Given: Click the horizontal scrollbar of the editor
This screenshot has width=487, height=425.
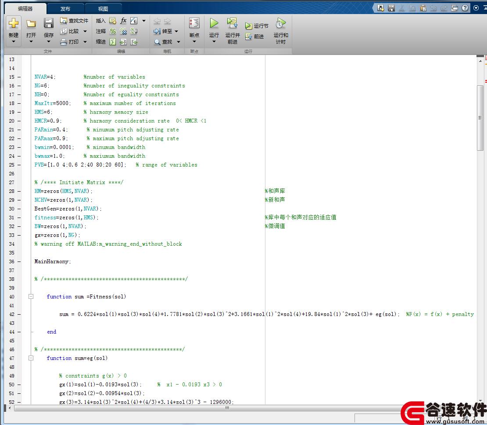Looking at the screenshot, I should point(227,408).
